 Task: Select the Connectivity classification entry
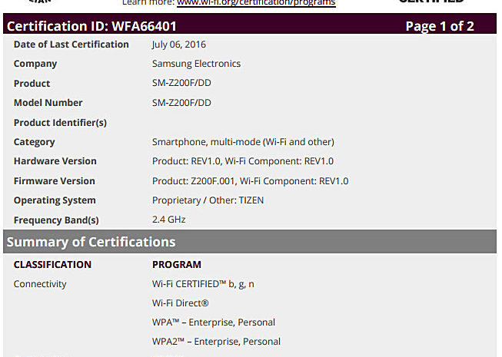[40, 284]
